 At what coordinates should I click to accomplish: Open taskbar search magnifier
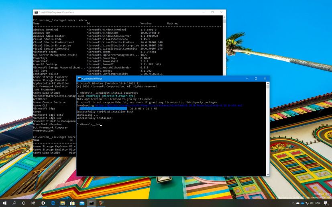(14, 203)
